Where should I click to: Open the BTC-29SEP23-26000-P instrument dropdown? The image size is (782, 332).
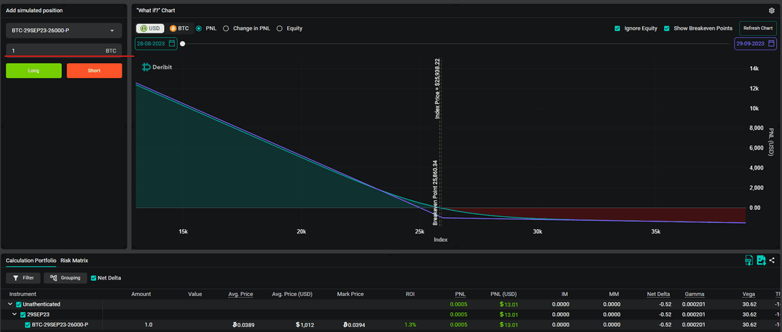[x=64, y=31]
